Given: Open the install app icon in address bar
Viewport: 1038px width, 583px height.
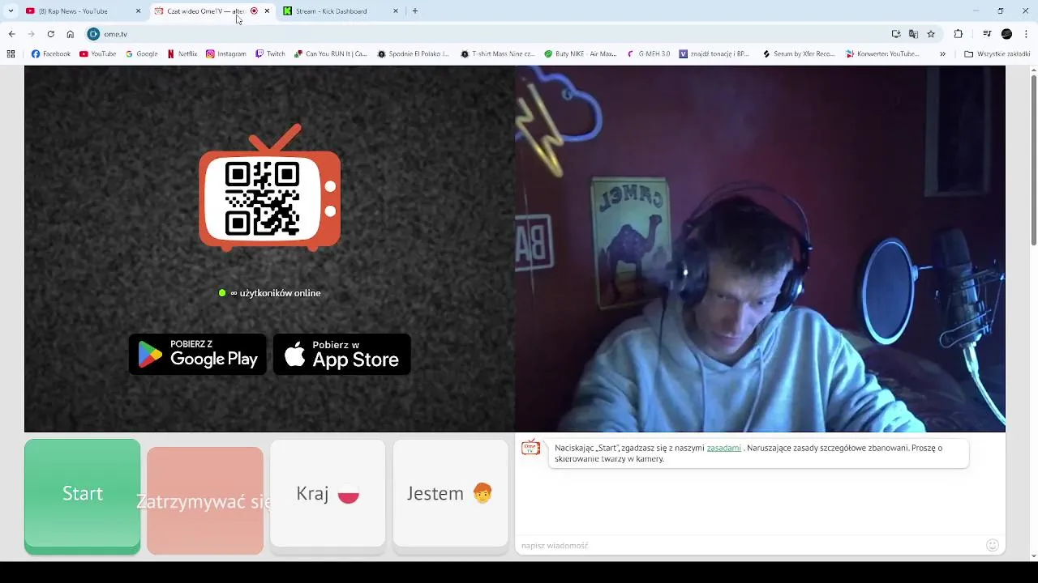Looking at the screenshot, I should click(x=896, y=34).
